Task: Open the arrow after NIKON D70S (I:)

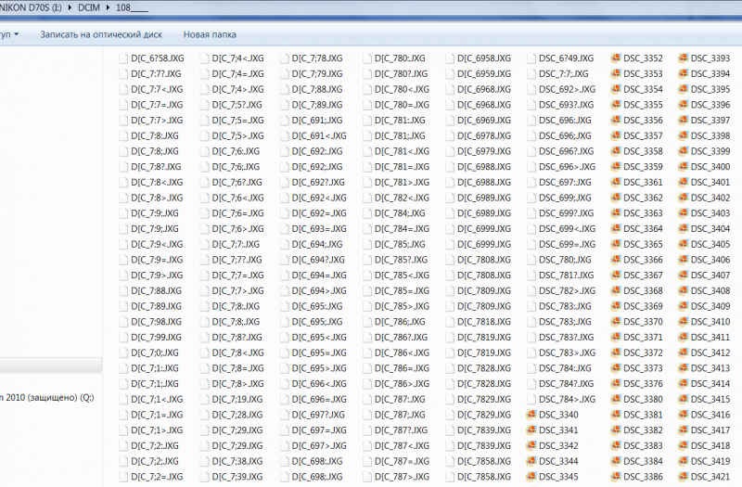Action: pos(70,7)
